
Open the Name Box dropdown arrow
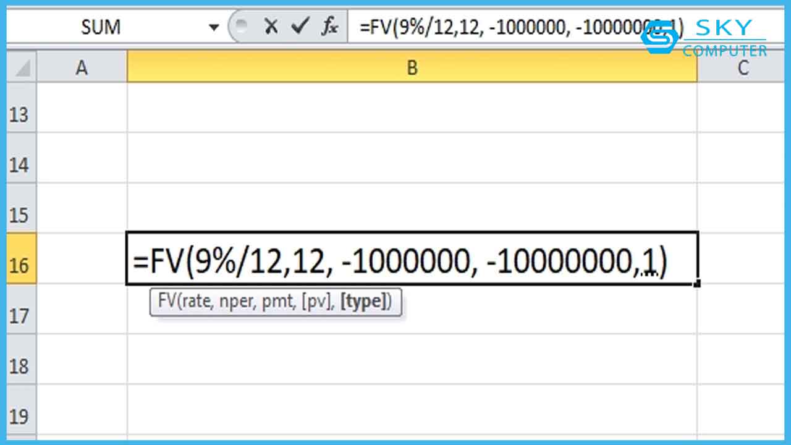(214, 27)
